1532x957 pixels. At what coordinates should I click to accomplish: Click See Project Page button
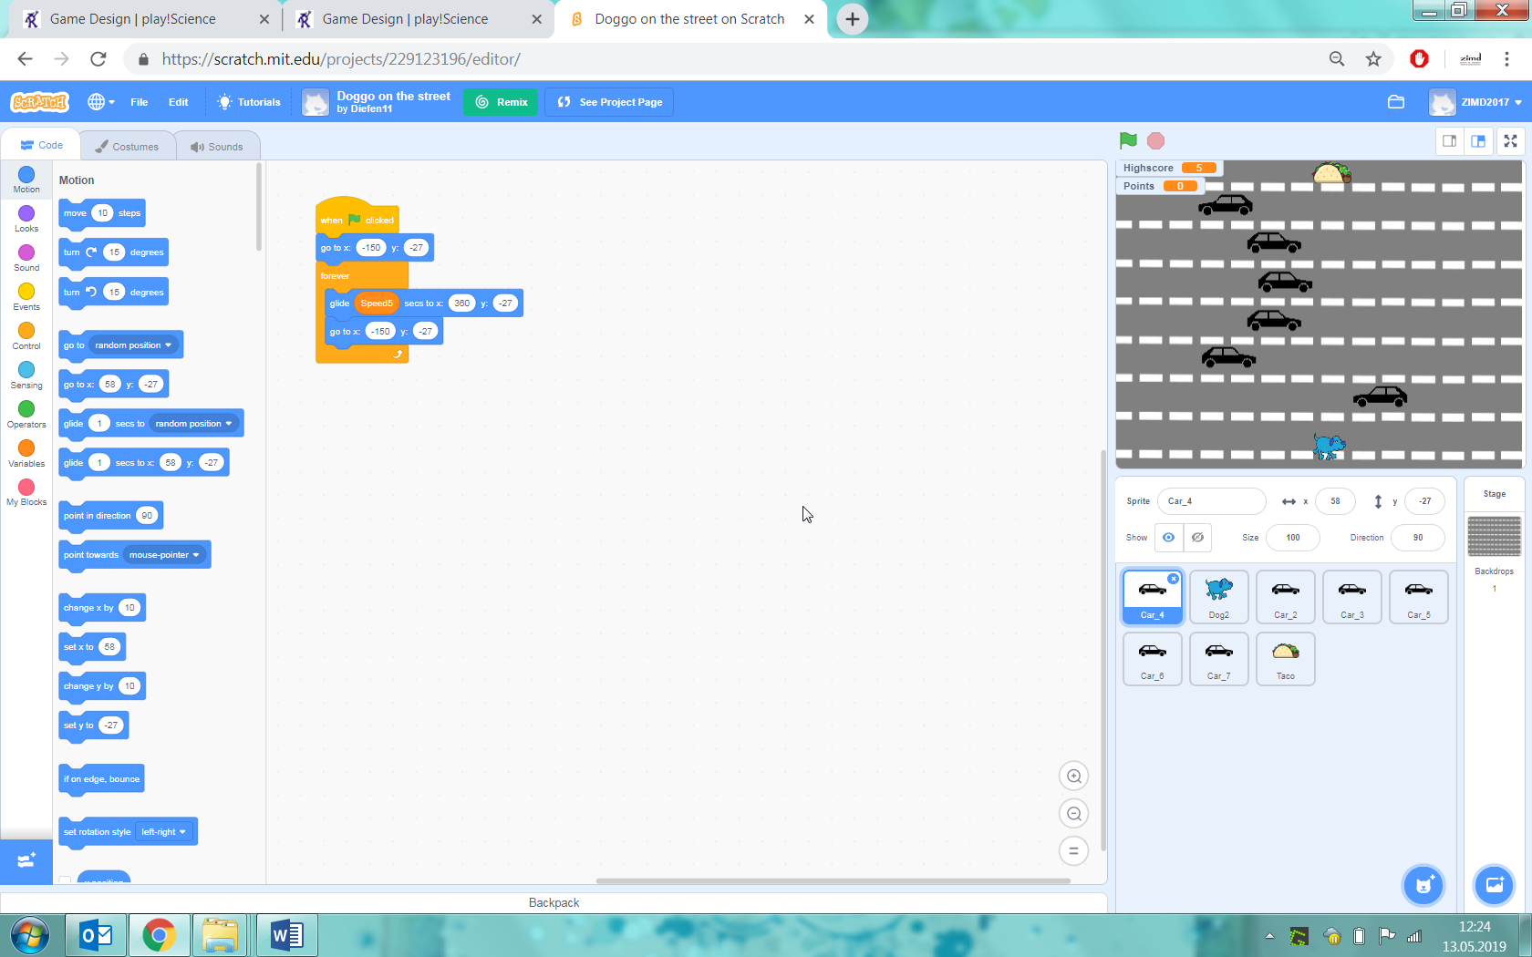tap(609, 102)
